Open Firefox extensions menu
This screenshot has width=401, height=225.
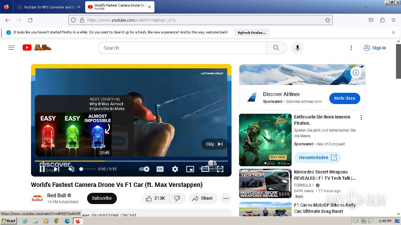coord(382,20)
